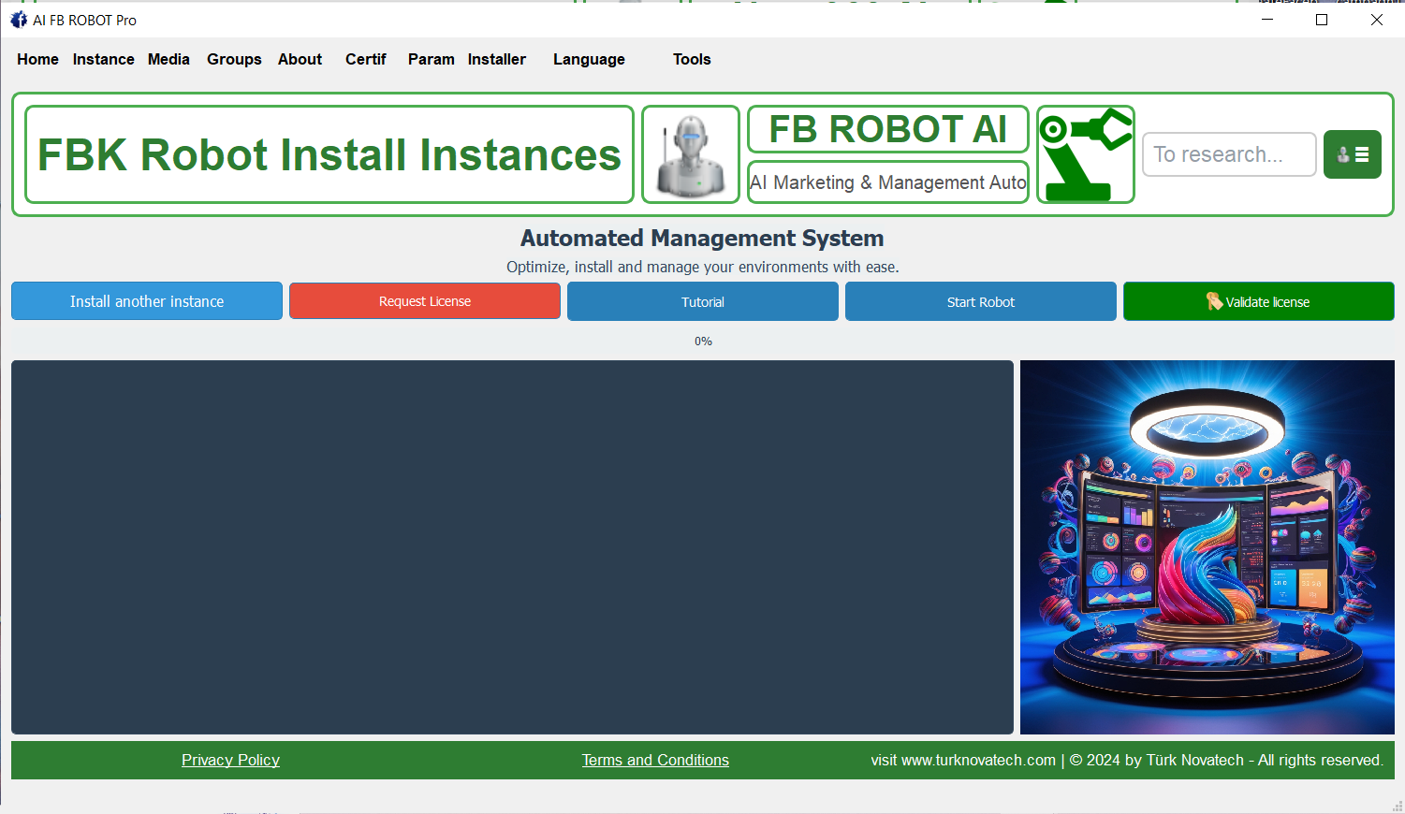
Task: Minimize the AI FB ROBOT Pro window
Action: pos(1267,20)
